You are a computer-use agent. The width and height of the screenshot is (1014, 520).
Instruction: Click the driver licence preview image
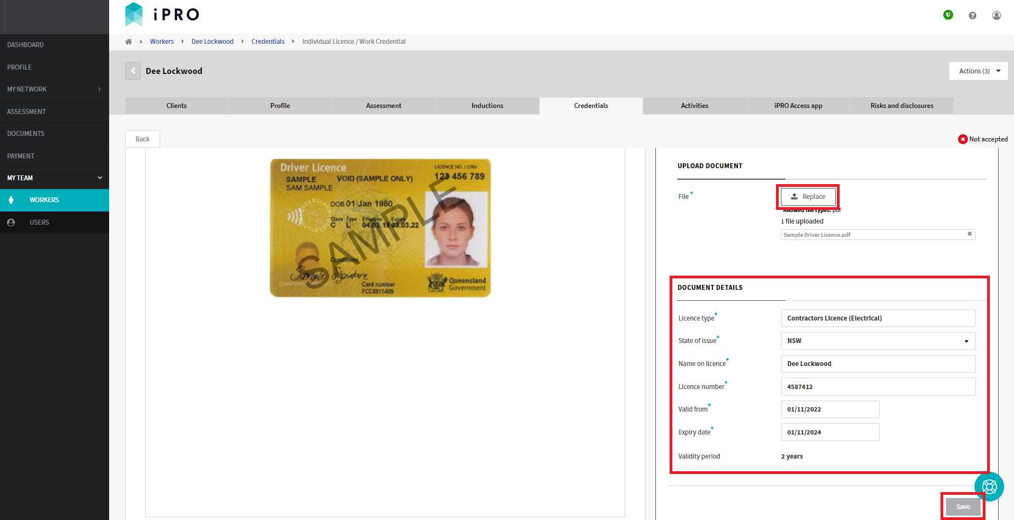click(380, 228)
